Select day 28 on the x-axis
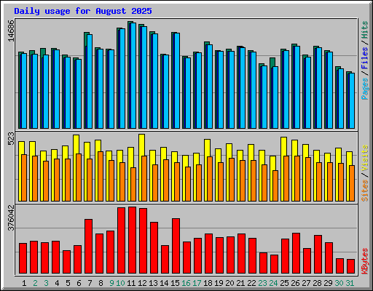 click(317, 283)
